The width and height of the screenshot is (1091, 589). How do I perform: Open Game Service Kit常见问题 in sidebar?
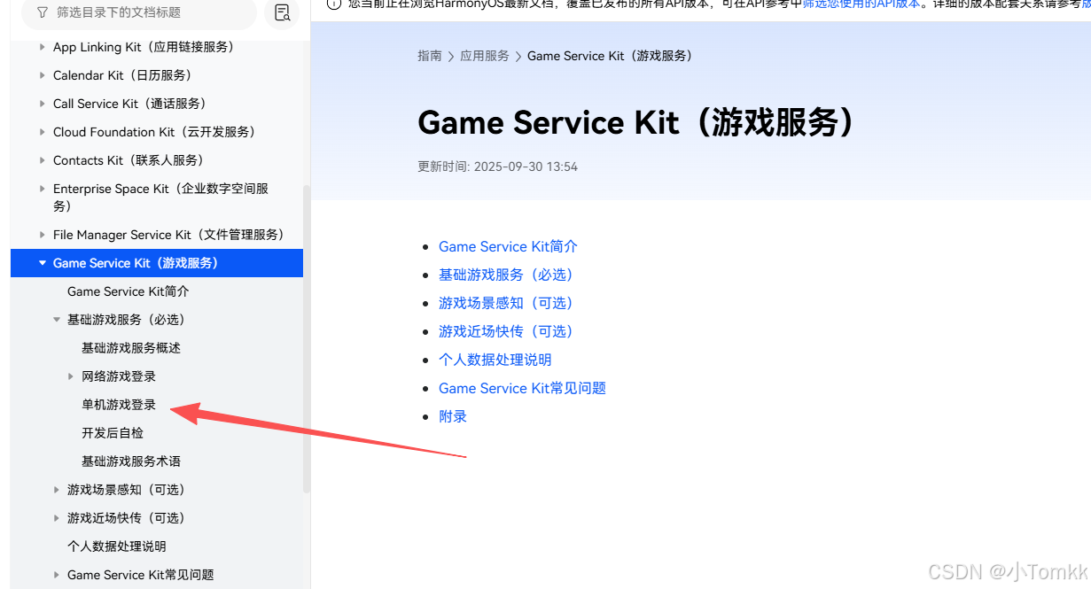[x=141, y=575]
